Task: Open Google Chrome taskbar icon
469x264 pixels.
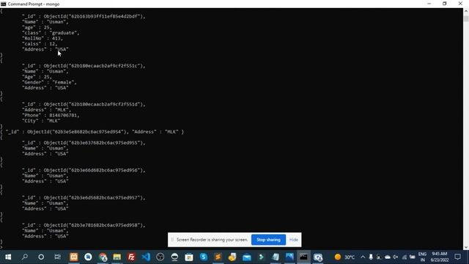Action: pos(103,257)
